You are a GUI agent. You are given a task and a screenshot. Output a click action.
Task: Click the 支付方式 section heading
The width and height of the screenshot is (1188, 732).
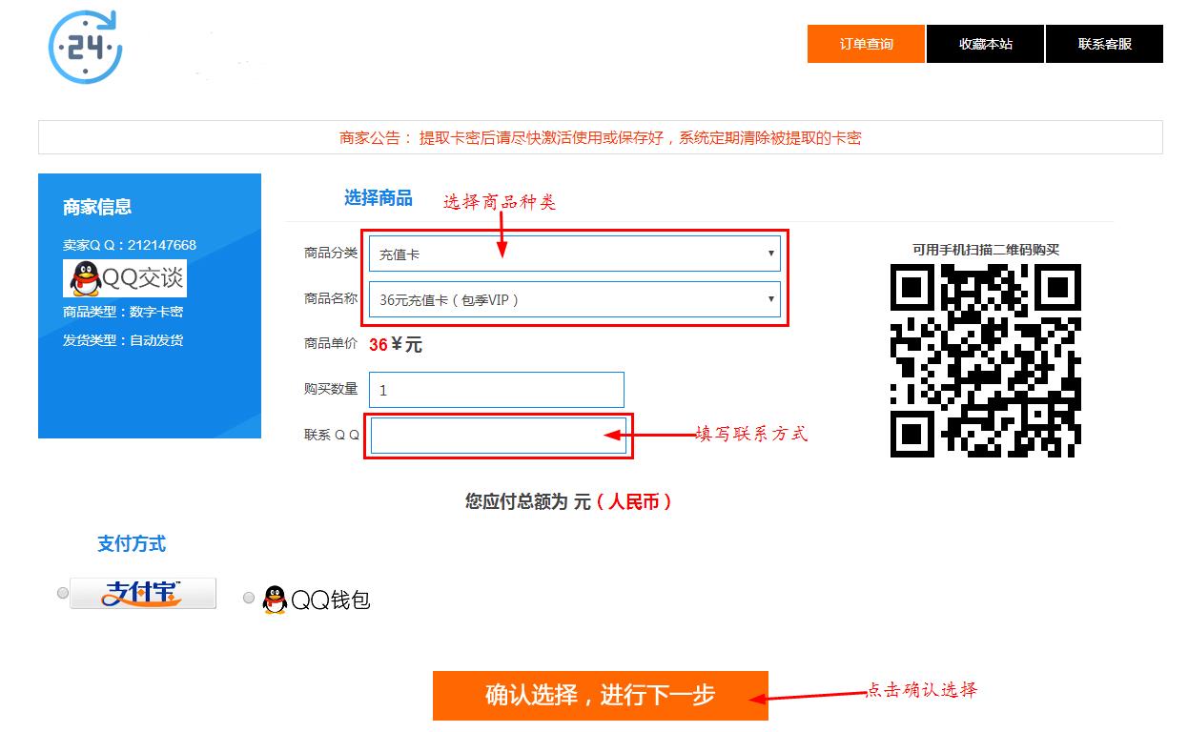[x=132, y=544]
